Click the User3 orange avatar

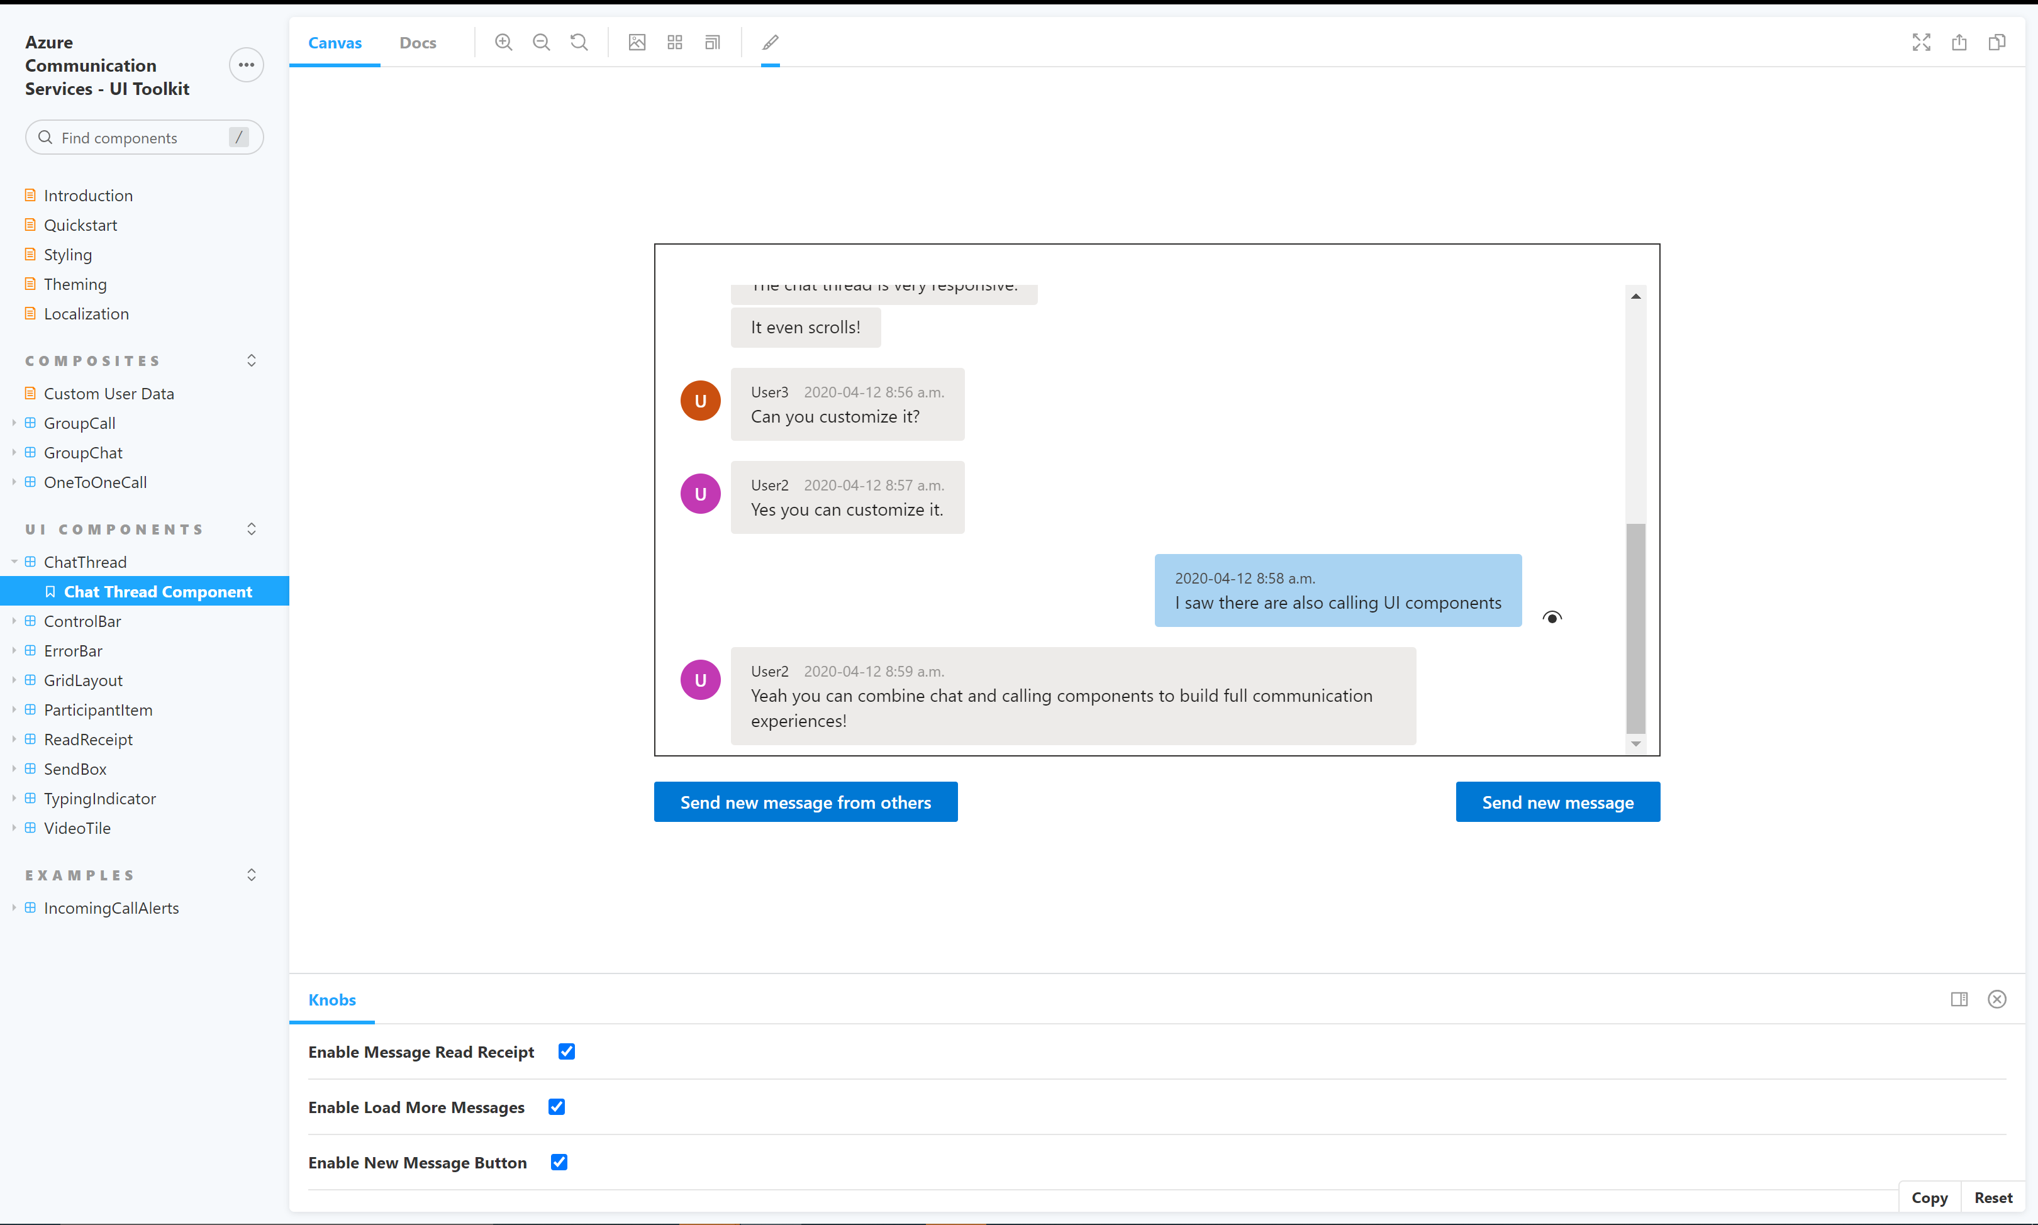click(x=700, y=401)
